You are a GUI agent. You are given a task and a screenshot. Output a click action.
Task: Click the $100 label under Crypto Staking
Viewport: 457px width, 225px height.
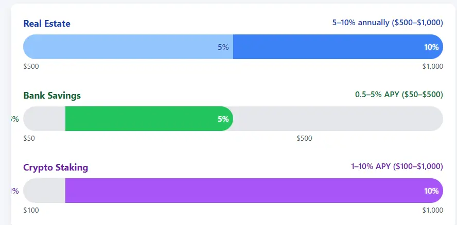tap(31, 210)
